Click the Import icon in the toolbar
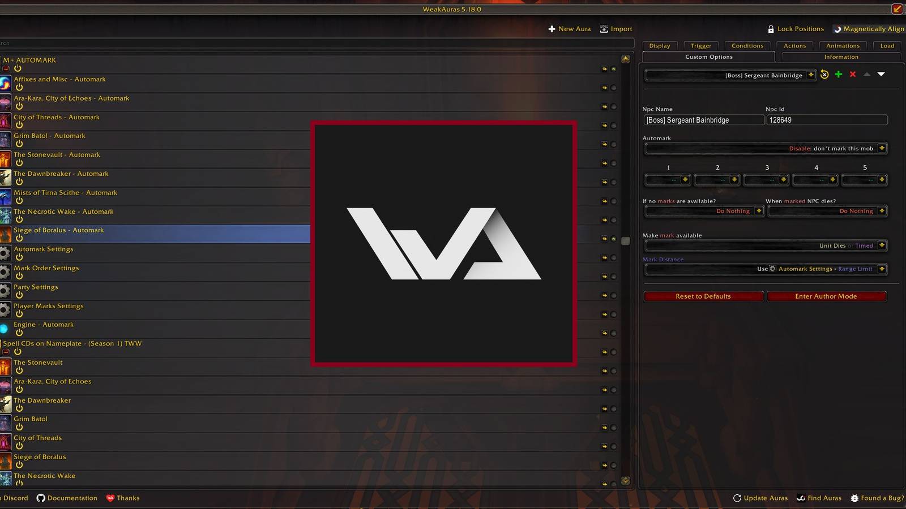Screen dimensions: 906x509 604,29
